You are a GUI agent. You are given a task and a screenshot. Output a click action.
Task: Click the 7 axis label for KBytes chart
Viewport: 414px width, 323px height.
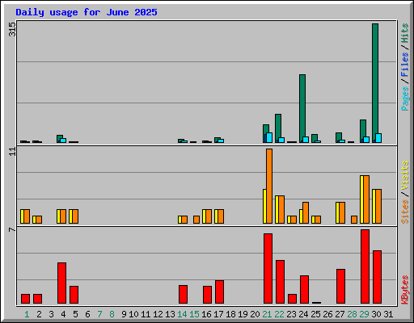12,229
